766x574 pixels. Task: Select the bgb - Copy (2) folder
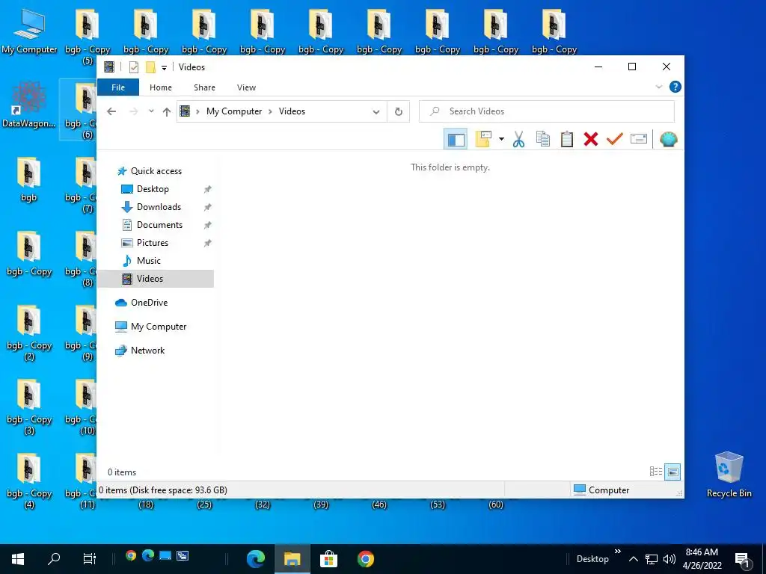29,333
